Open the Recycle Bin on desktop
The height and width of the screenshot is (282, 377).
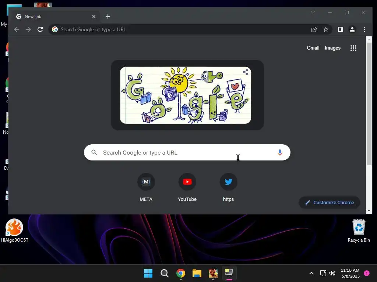click(359, 231)
